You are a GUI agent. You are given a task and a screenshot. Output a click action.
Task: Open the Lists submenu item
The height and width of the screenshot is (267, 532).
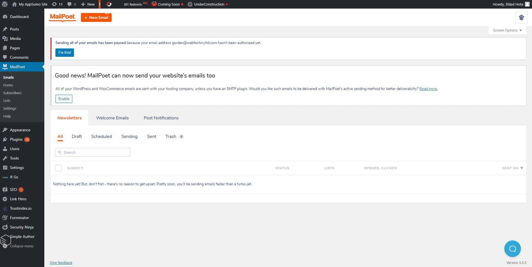7,101
